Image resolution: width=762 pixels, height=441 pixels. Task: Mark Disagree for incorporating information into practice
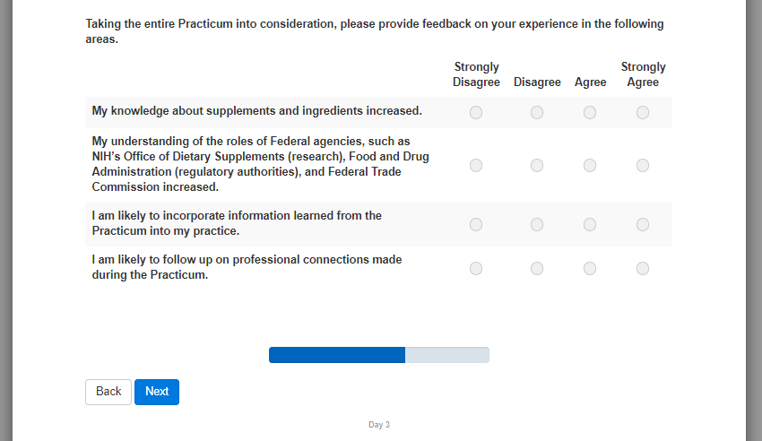[537, 225]
